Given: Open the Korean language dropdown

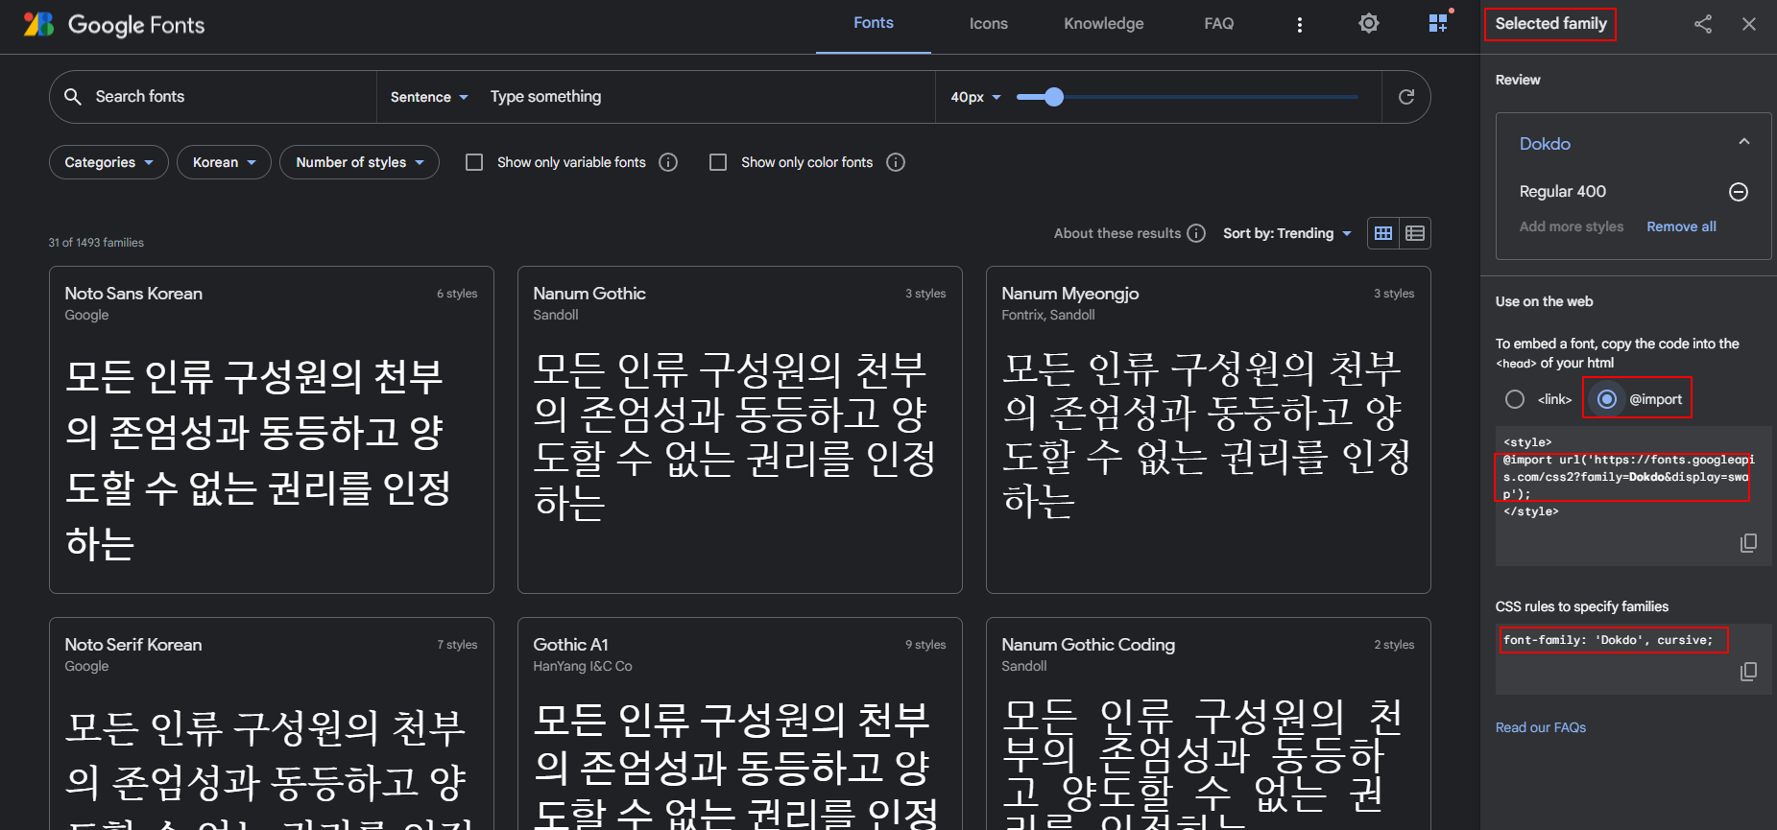Looking at the screenshot, I should pos(224,162).
